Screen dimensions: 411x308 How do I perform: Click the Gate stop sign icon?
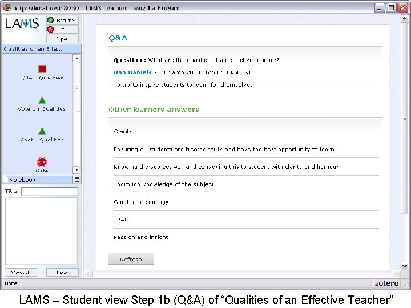click(42, 162)
